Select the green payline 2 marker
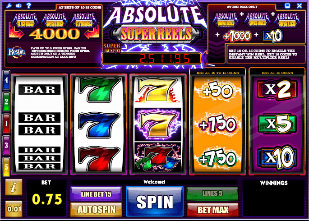This screenshot has height=221, width=309. coord(6,101)
